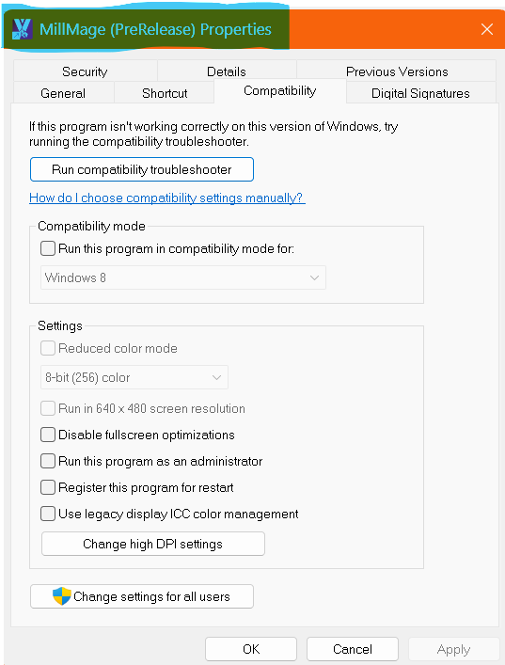Viewport: 505px width, 665px height.
Task: Enable Register this program for restart
Action: point(48,487)
